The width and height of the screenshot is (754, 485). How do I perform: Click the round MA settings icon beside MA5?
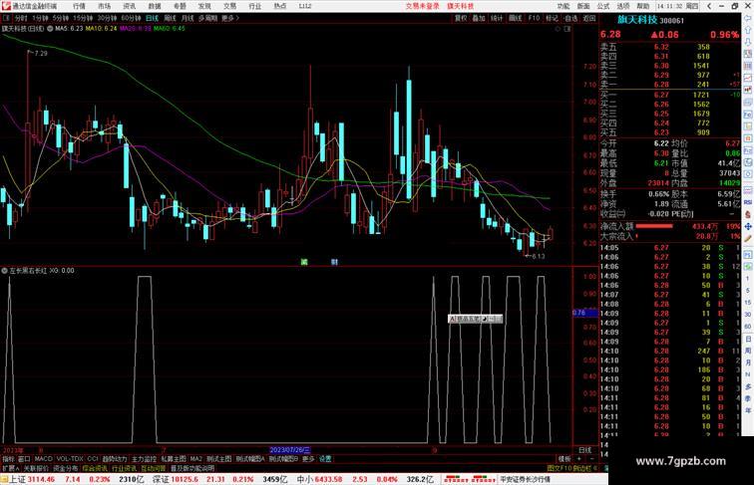point(50,29)
